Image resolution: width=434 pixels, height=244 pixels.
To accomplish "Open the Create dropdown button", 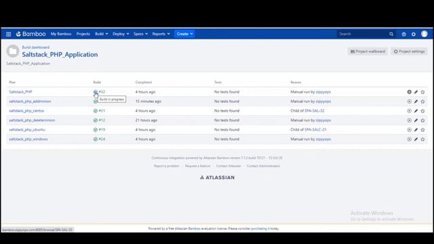I will tap(184, 34).
